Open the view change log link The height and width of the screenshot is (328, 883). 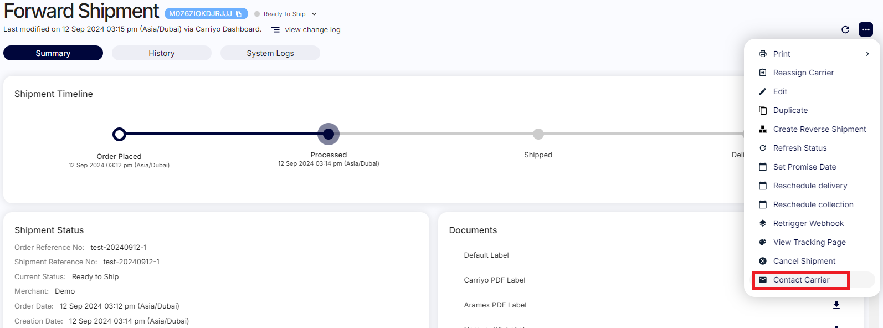pyautogui.click(x=312, y=30)
